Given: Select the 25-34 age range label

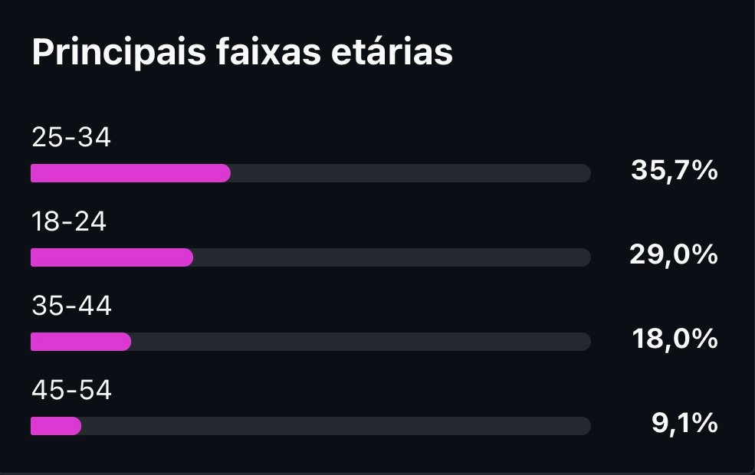Looking at the screenshot, I should pos(71,138).
